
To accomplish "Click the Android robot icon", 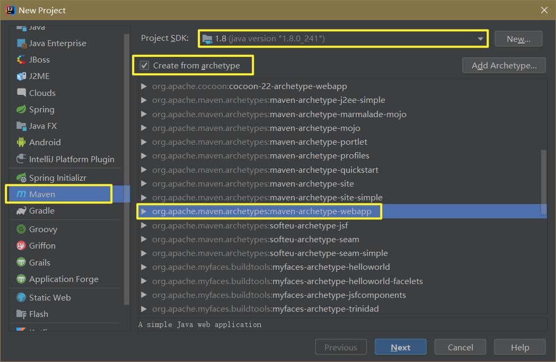I will point(21,142).
